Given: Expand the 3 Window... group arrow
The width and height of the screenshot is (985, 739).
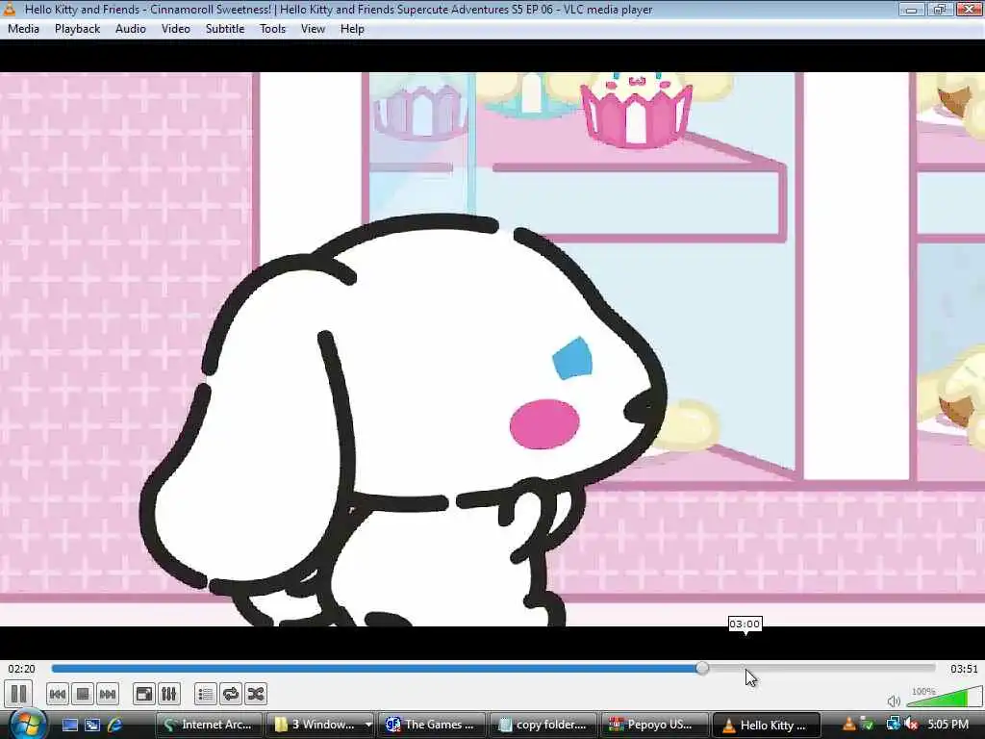Looking at the screenshot, I should [x=368, y=725].
